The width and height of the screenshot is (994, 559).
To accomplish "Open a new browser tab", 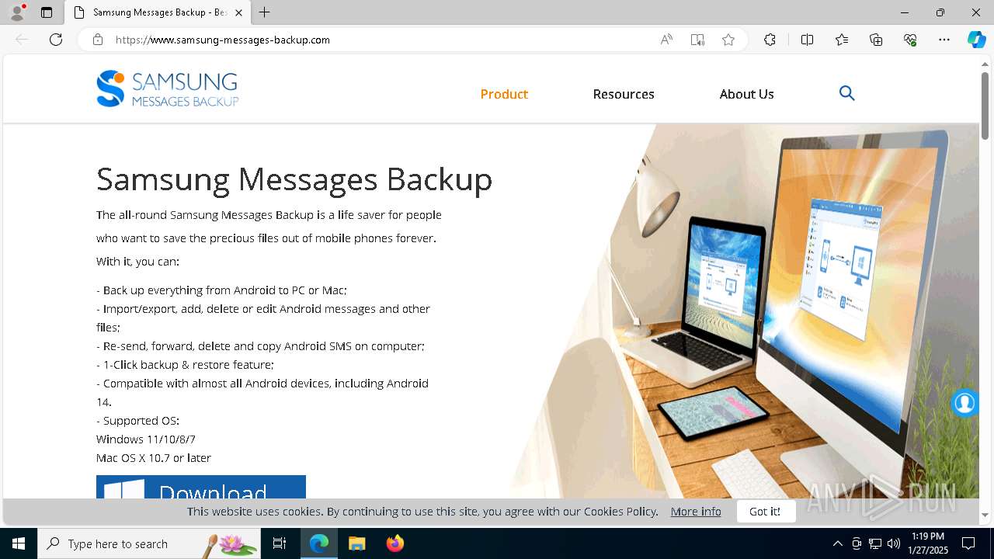I will 265,12.
